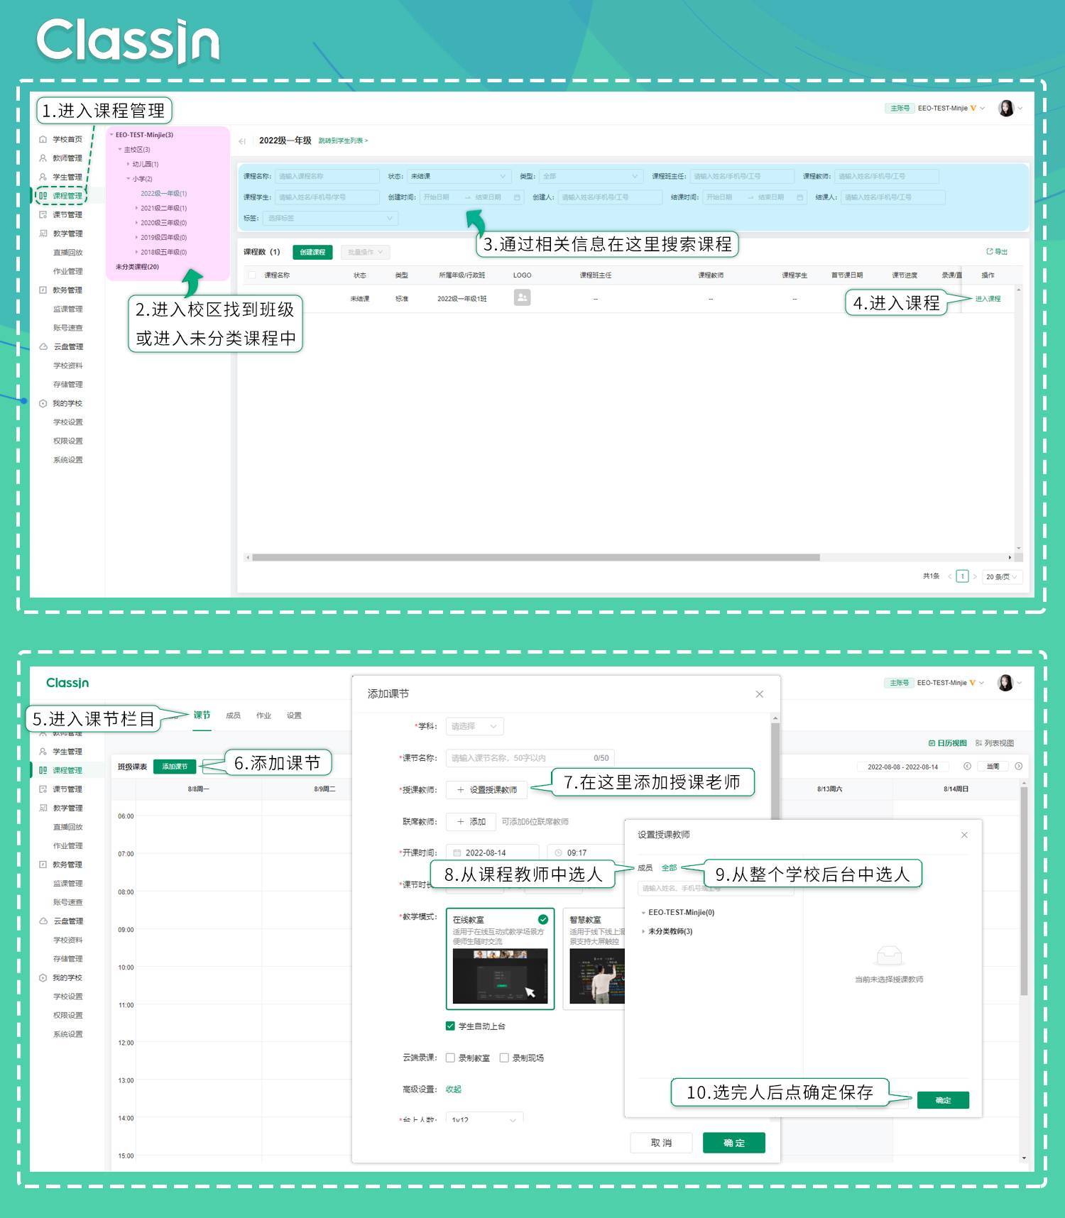Open user avatar in lower screenshot header
The image size is (1065, 1218).
click(x=1005, y=682)
